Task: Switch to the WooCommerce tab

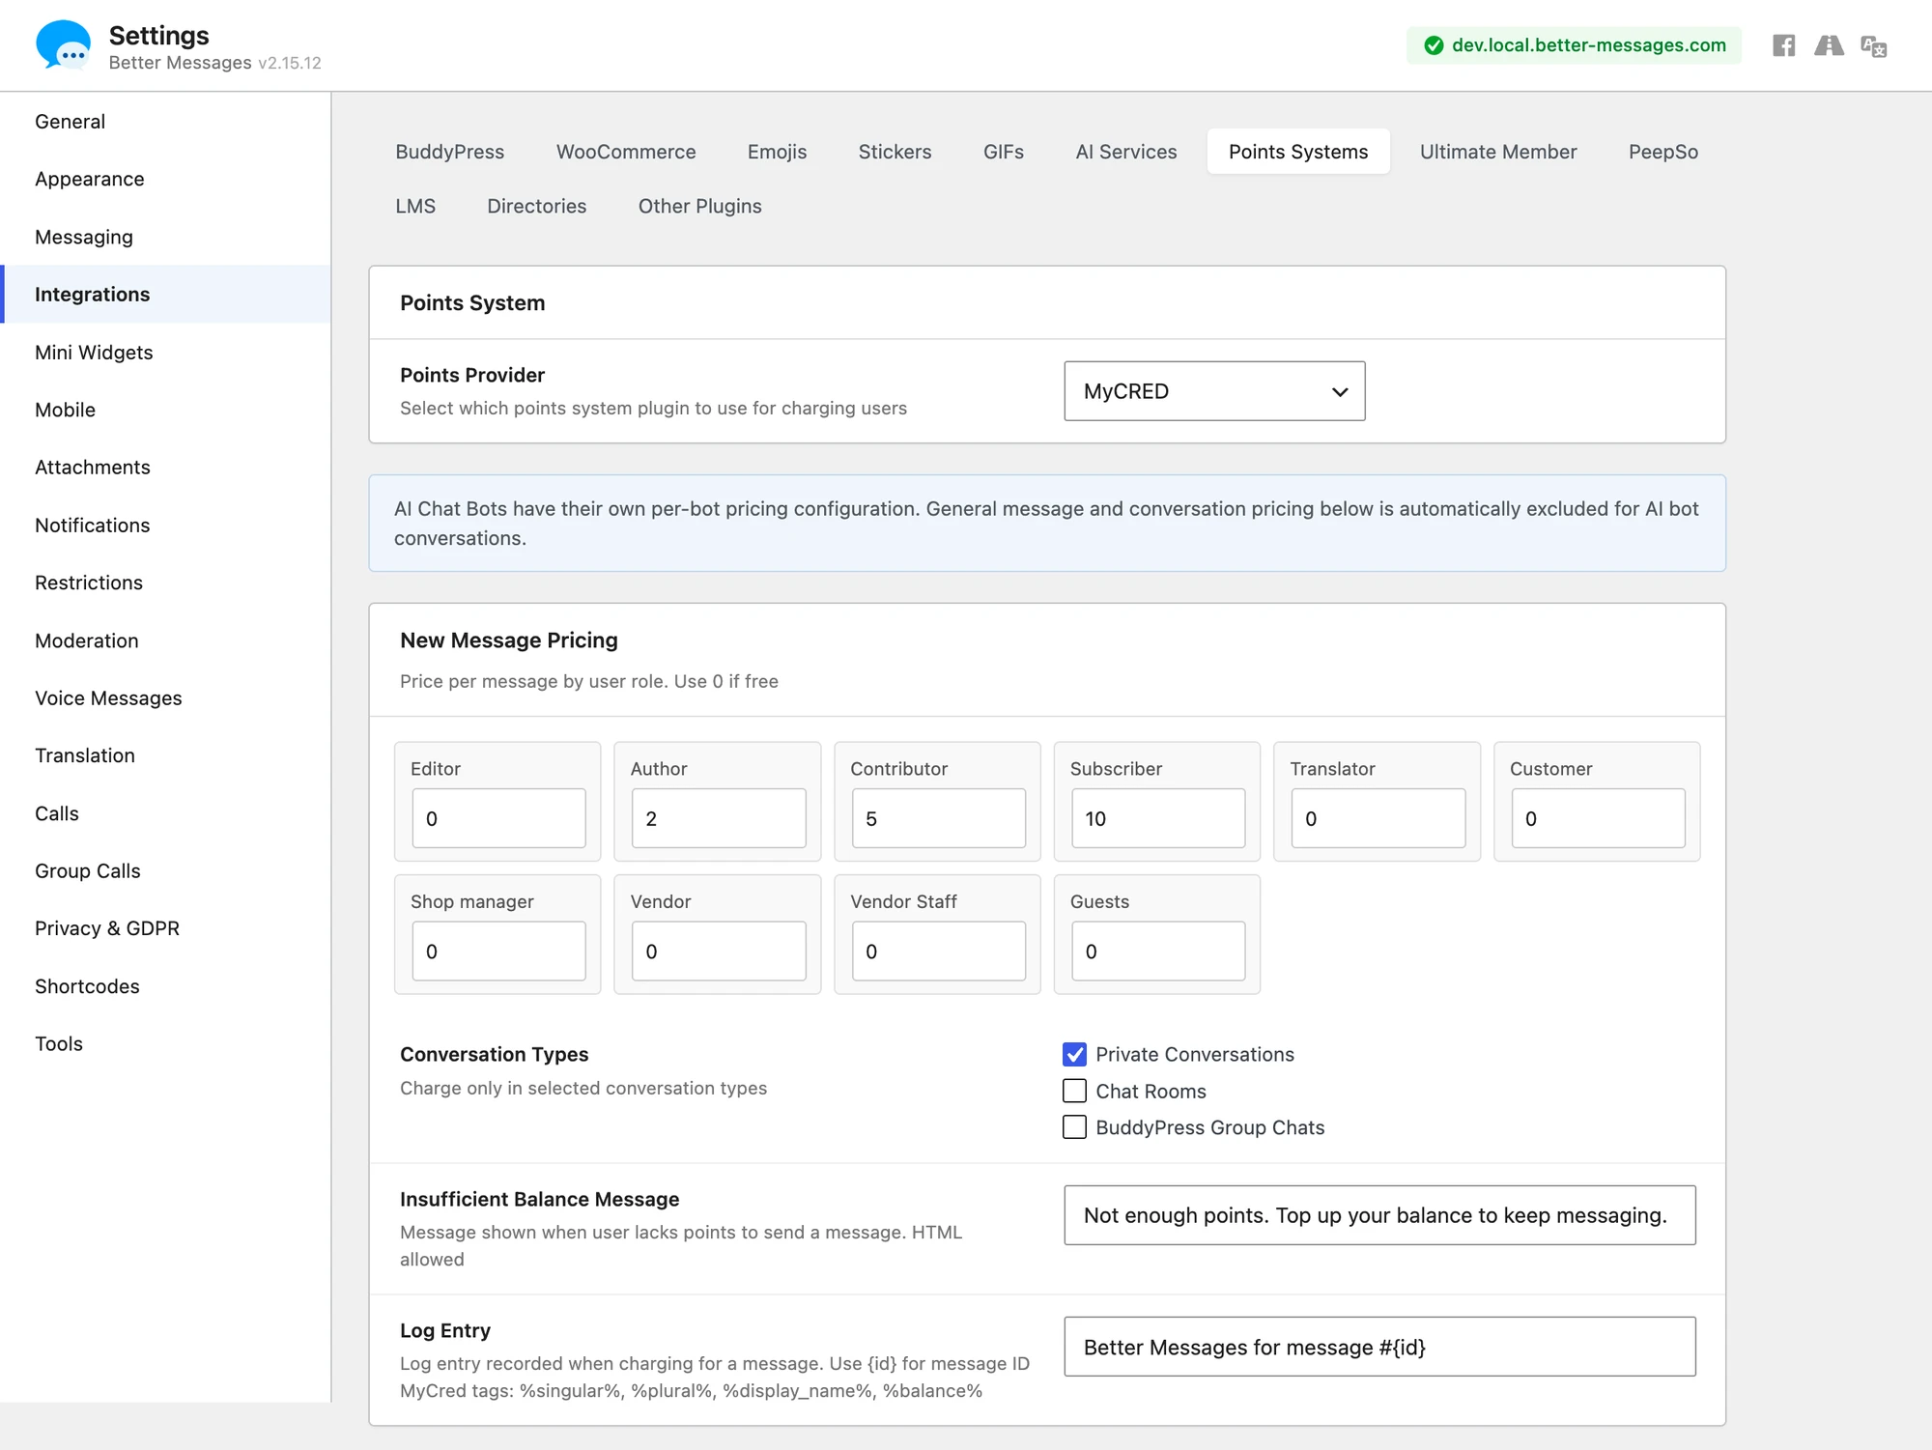Action: pyautogui.click(x=626, y=152)
